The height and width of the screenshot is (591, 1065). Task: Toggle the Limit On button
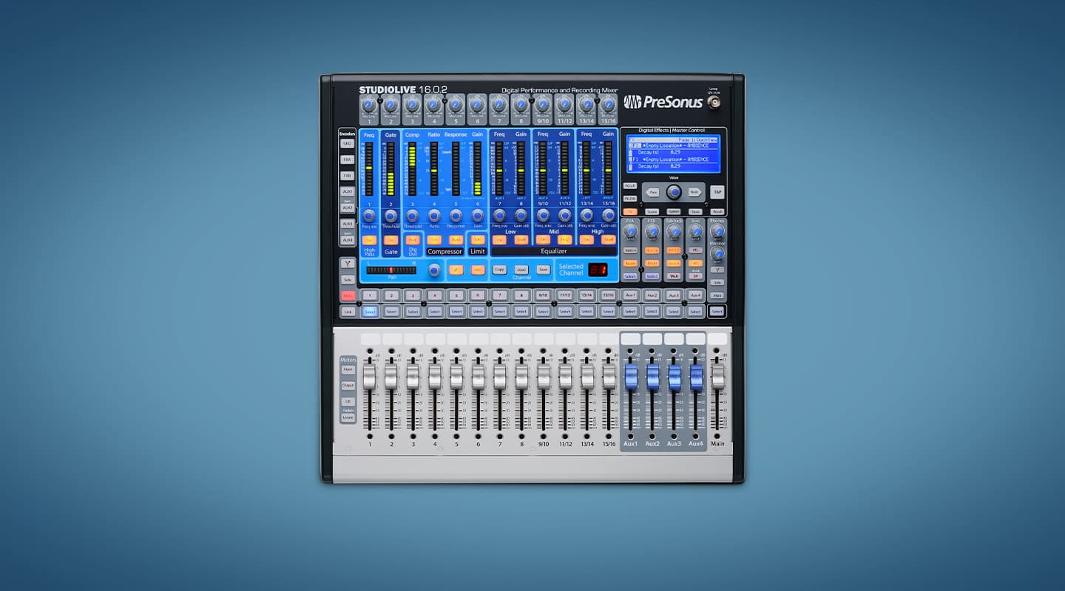[x=478, y=239]
